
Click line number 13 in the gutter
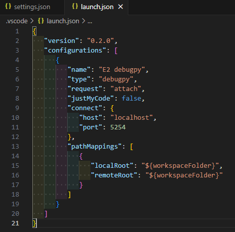[15, 147]
